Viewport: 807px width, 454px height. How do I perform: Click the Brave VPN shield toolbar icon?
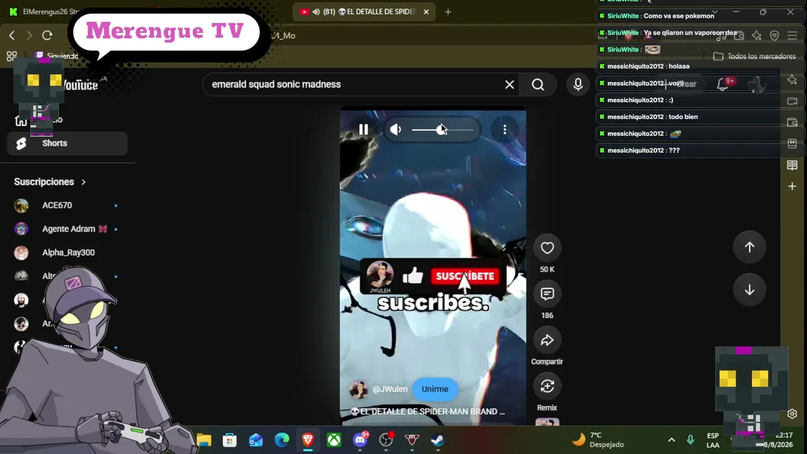click(x=775, y=35)
